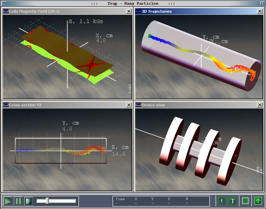This screenshot has height=209, width=266.
Task: Click the stop button beside Pause
Action: pos(29,201)
